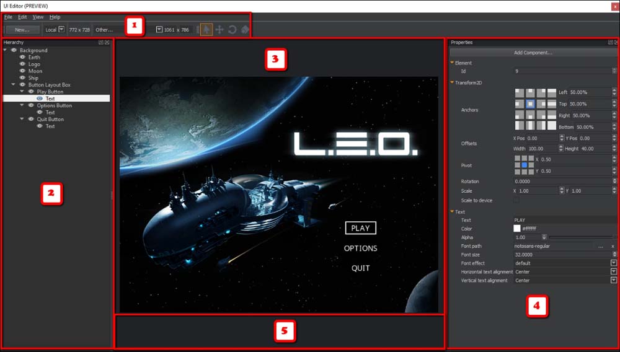Choose the middle-right anchor preset

pos(541,104)
